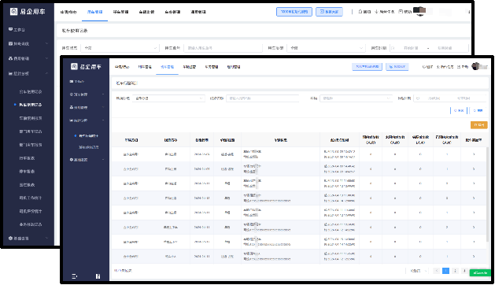This screenshot has height=285, width=495.
Task: Expand the 基础设置 section in back window sidebar
Action: [x=28, y=239]
